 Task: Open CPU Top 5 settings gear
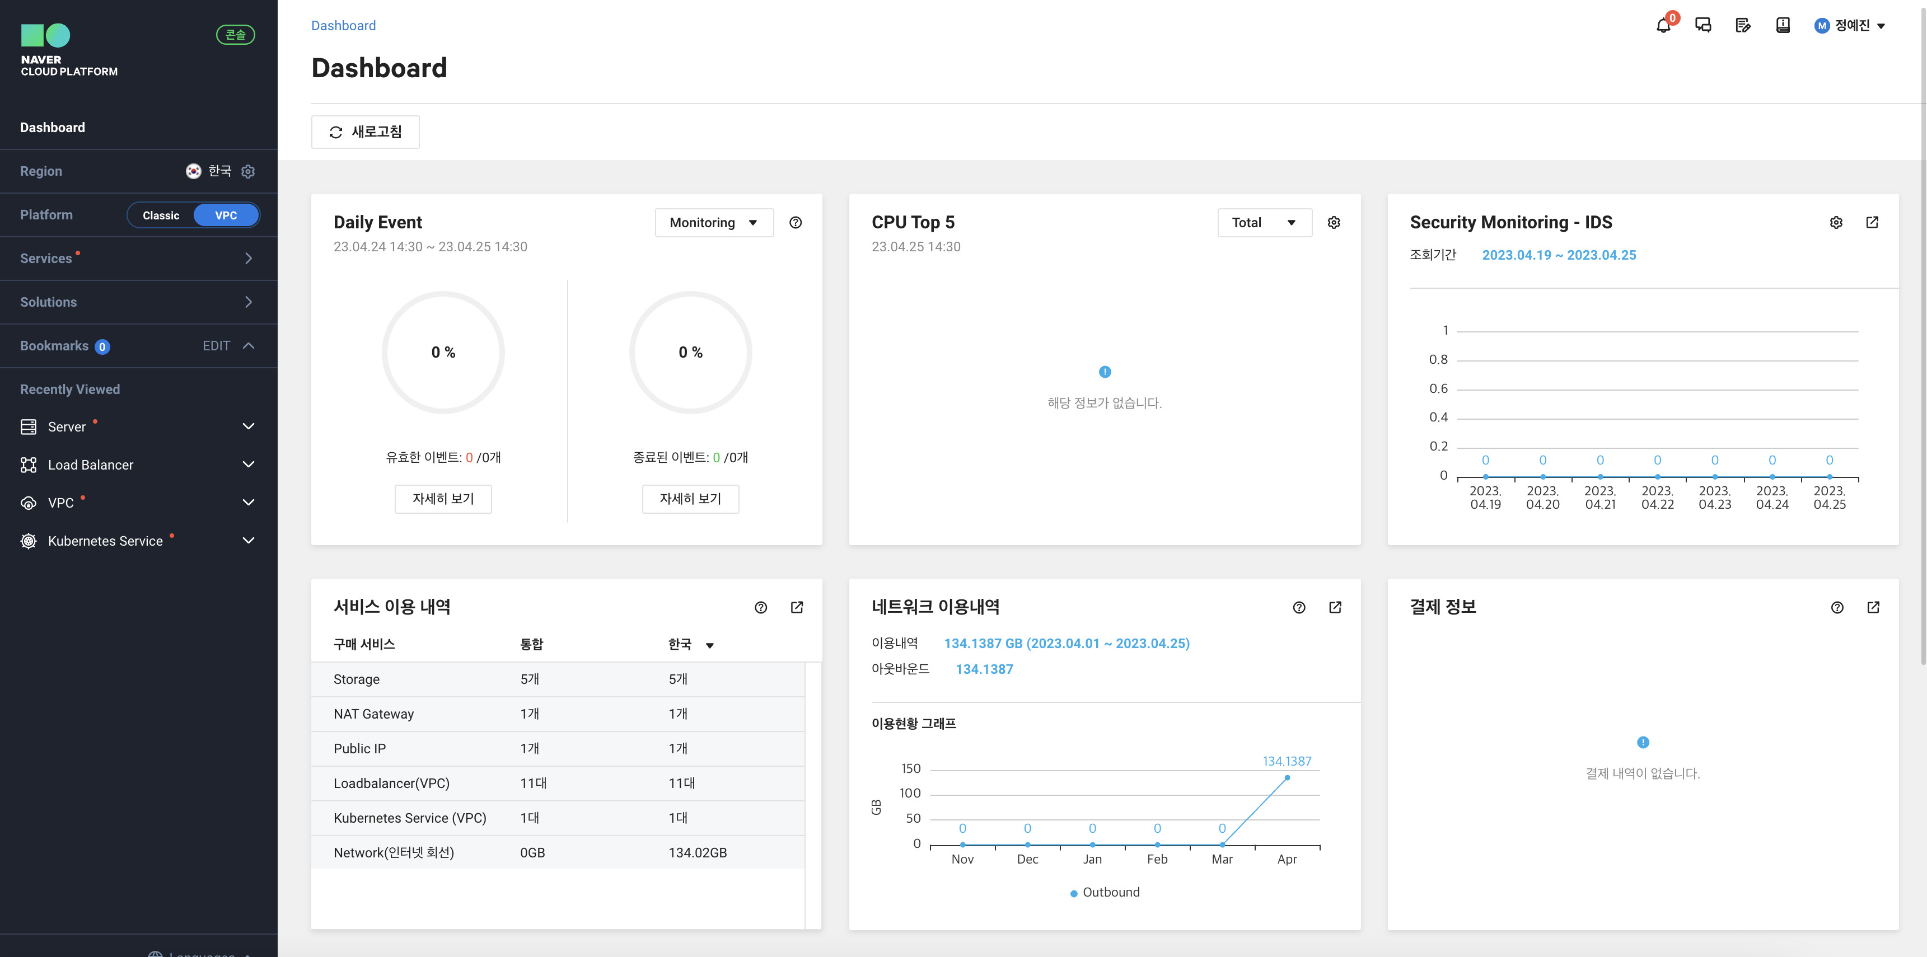(x=1334, y=223)
